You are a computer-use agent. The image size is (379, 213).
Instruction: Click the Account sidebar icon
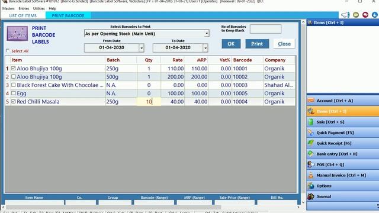[311, 101]
